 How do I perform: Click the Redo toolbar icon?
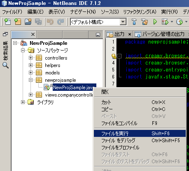point(61,22)
